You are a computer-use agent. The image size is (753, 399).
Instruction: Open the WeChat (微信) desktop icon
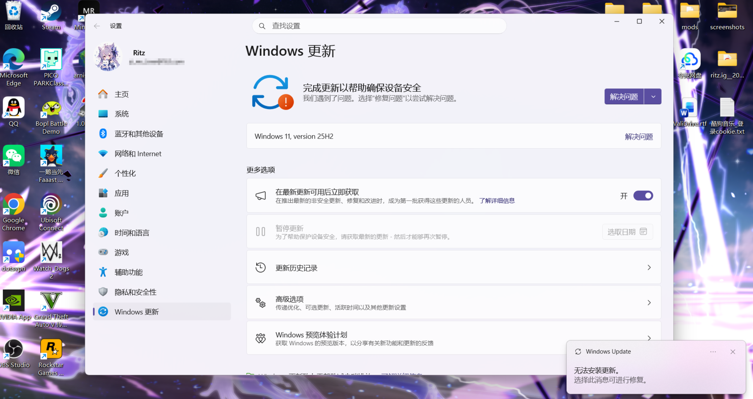(14, 160)
